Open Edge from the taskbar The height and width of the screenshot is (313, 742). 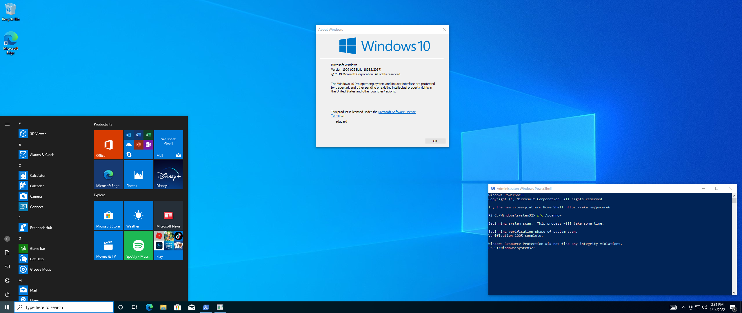click(149, 307)
